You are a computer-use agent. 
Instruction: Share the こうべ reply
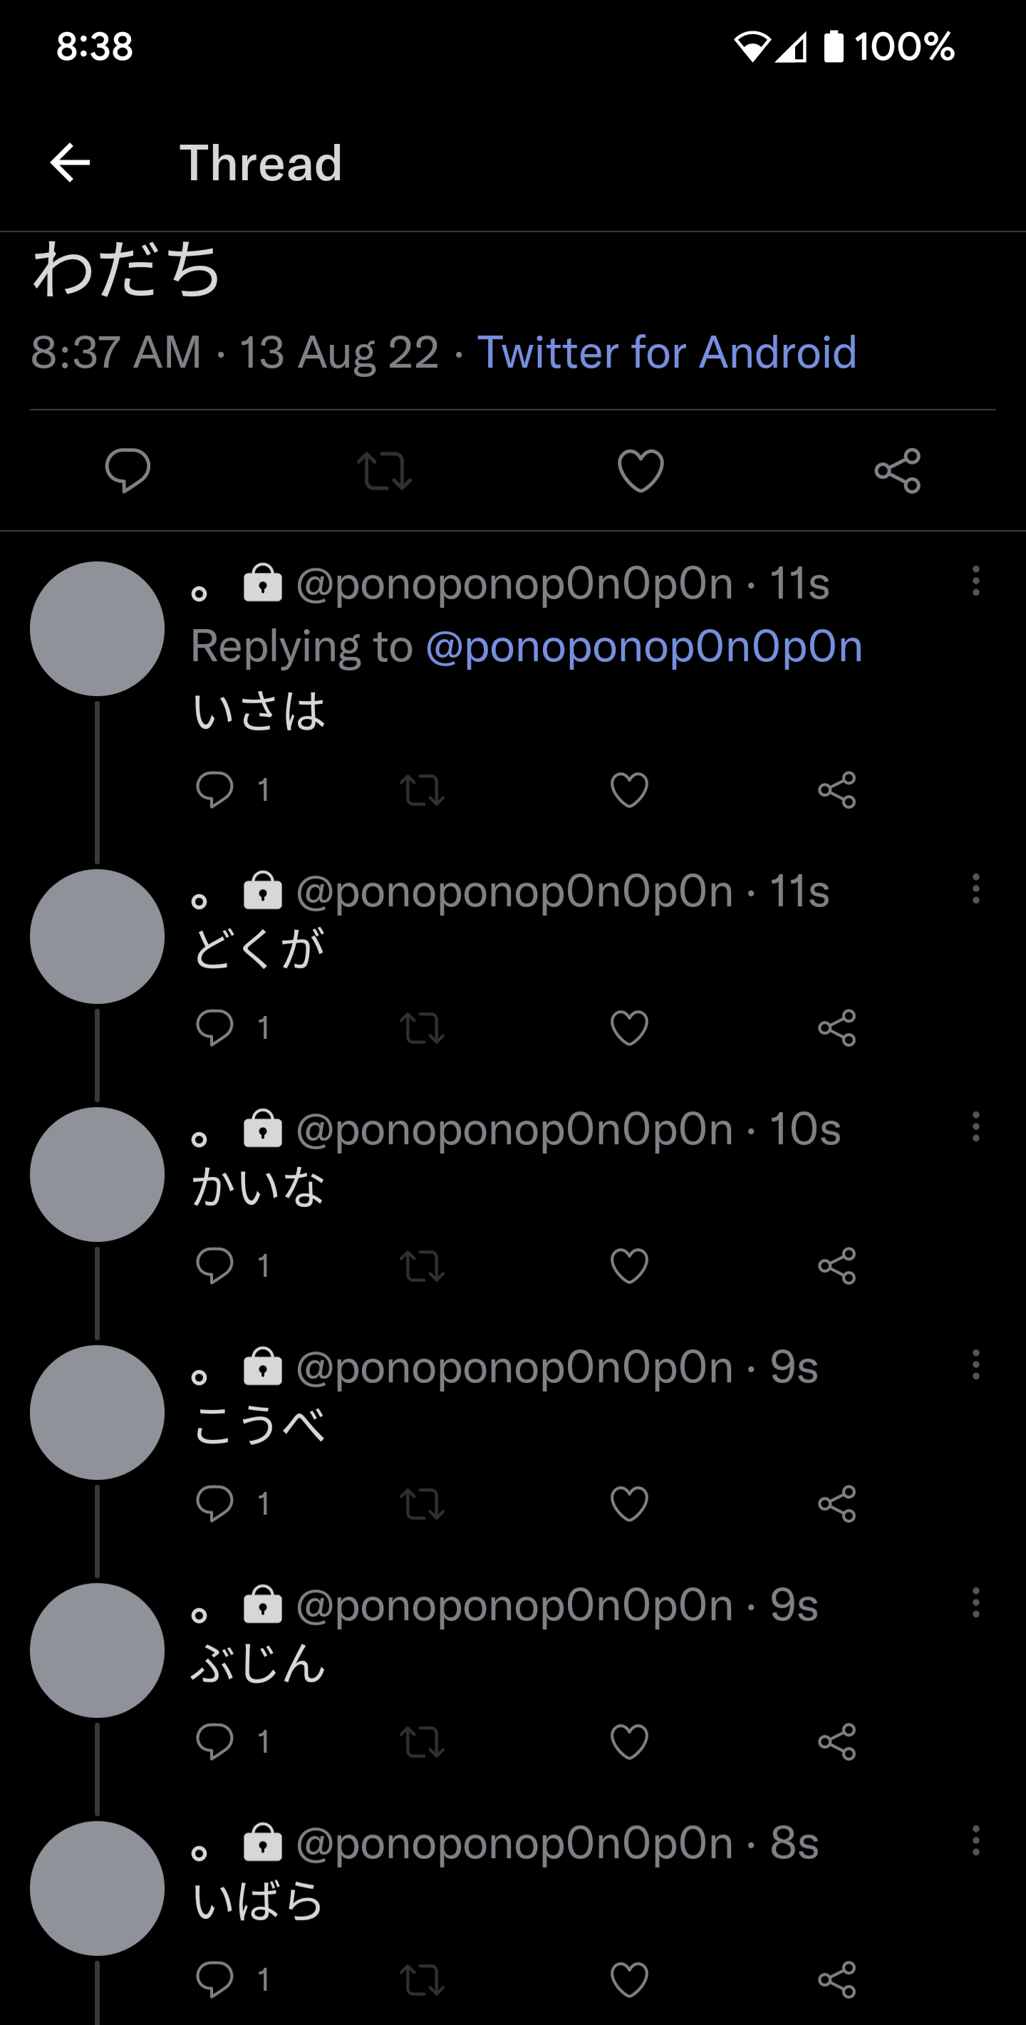point(836,1504)
